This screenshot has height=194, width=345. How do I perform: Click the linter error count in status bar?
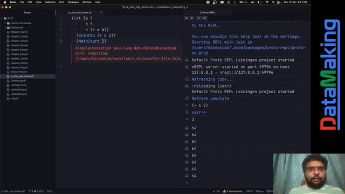click(31, 191)
